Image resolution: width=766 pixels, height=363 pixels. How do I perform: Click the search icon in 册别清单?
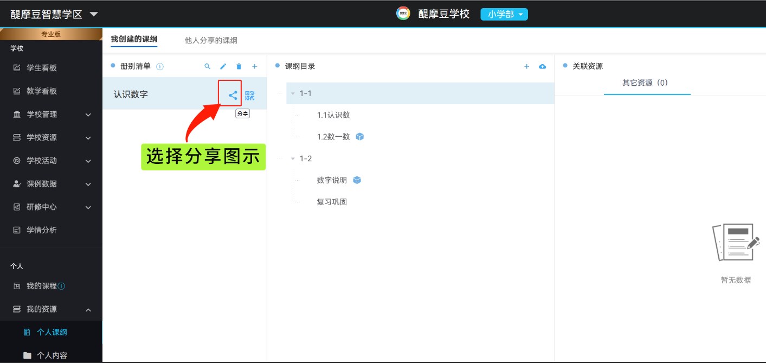pyautogui.click(x=207, y=67)
